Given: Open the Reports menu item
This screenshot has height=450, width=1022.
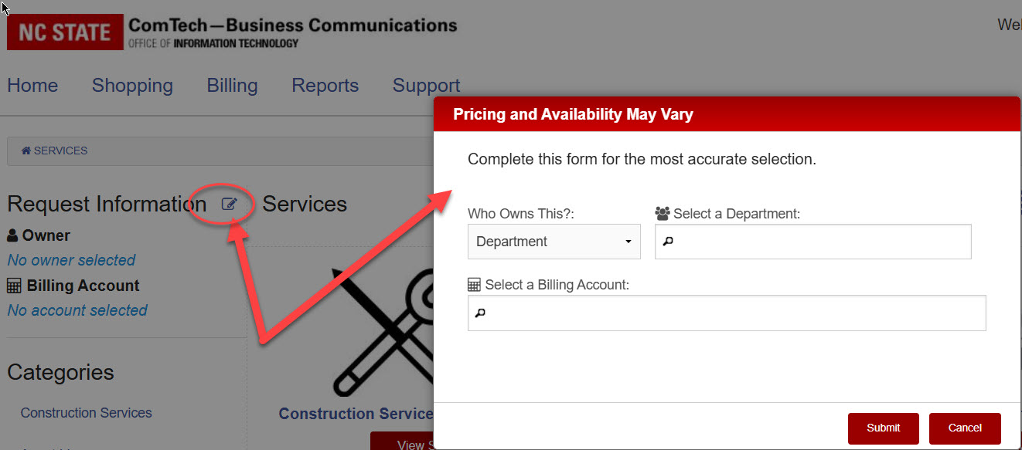Looking at the screenshot, I should click(x=325, y=86).
